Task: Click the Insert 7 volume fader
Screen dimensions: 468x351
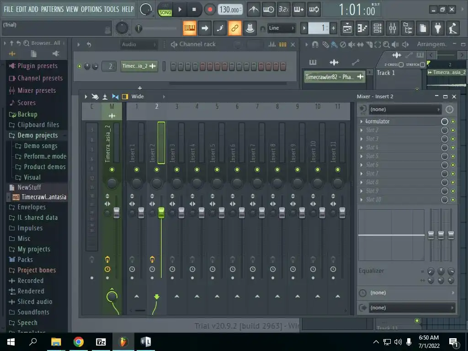Action: tap(262, 213)
